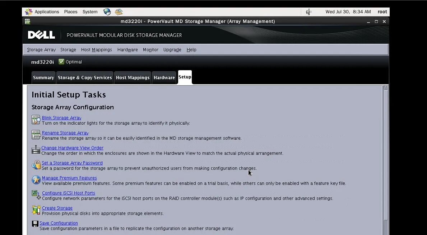Open the Configure iSCSI Host Ports link
The height and width of the screenshot is (235, 427).
(x=69, y=193)
